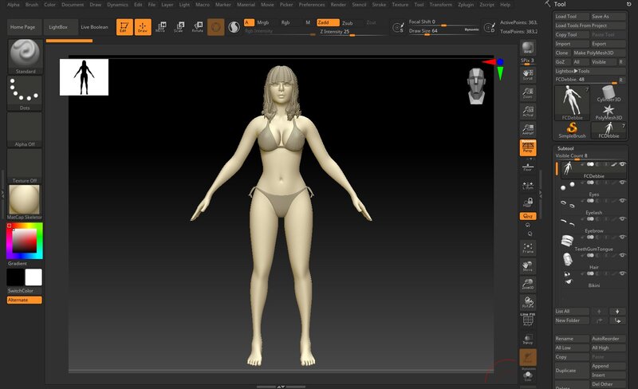Pick a color in the color picker square
638x389 pixels.
(x=24, y=239)
